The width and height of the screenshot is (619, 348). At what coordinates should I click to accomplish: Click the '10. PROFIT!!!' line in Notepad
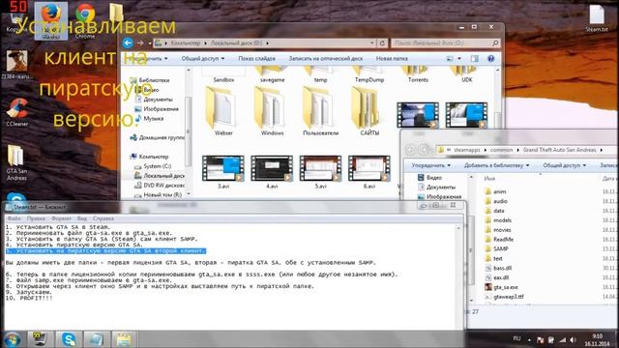(29, 299)
